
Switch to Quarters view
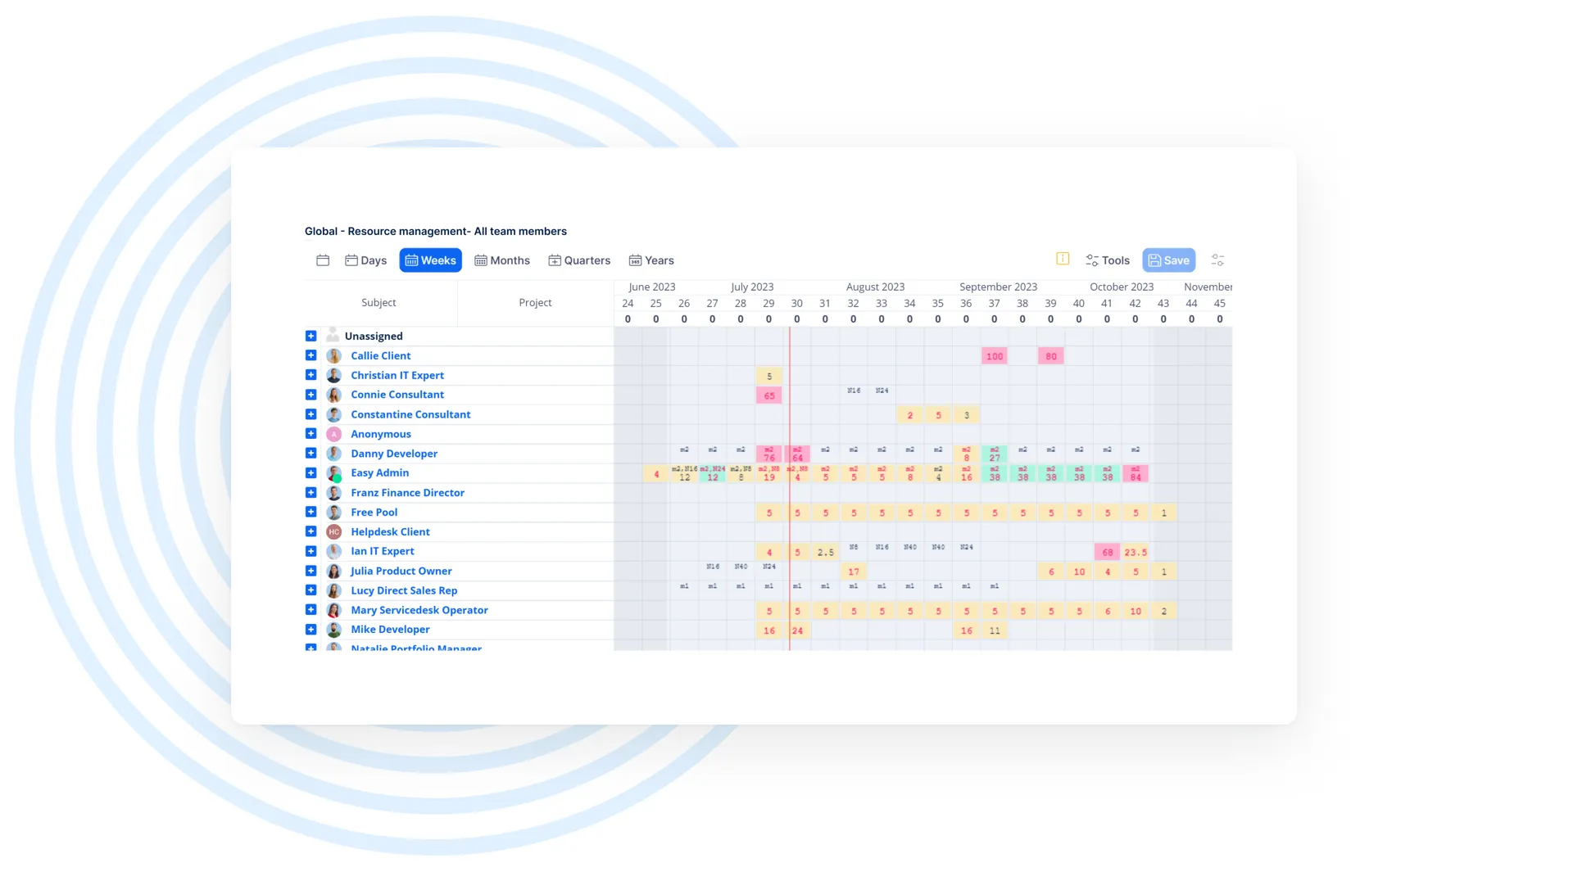click(579, 260)
